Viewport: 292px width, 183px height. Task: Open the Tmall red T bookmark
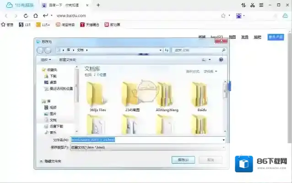[90, 25]
